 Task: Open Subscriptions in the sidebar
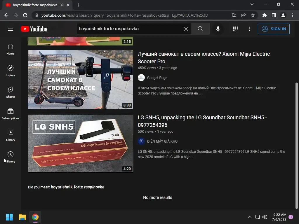[x=11, y=114]
